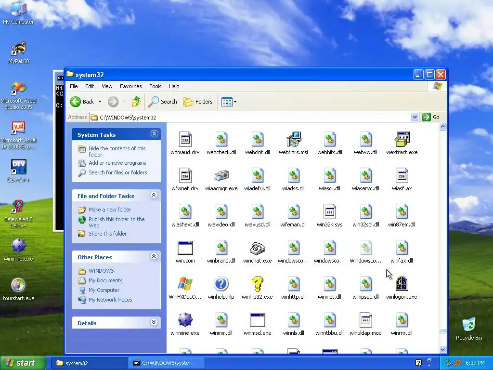Select the winfax.dll icon
This screenshot has width=493, height=370.
(x=402, y=248)
